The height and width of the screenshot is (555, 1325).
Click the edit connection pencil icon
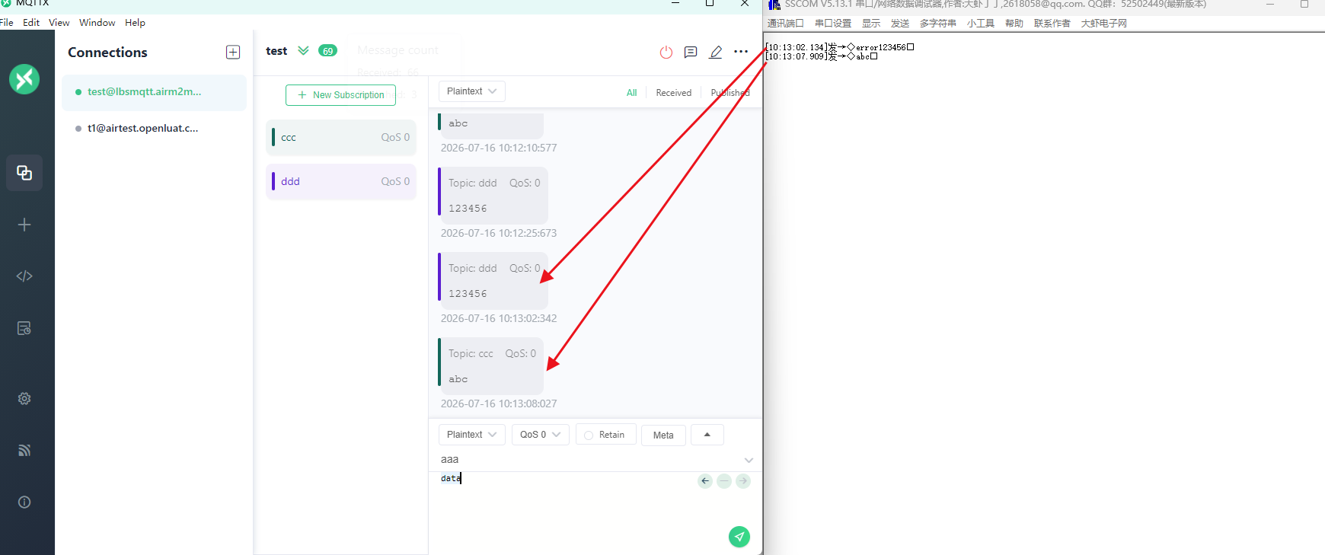(x=716, y=52)
